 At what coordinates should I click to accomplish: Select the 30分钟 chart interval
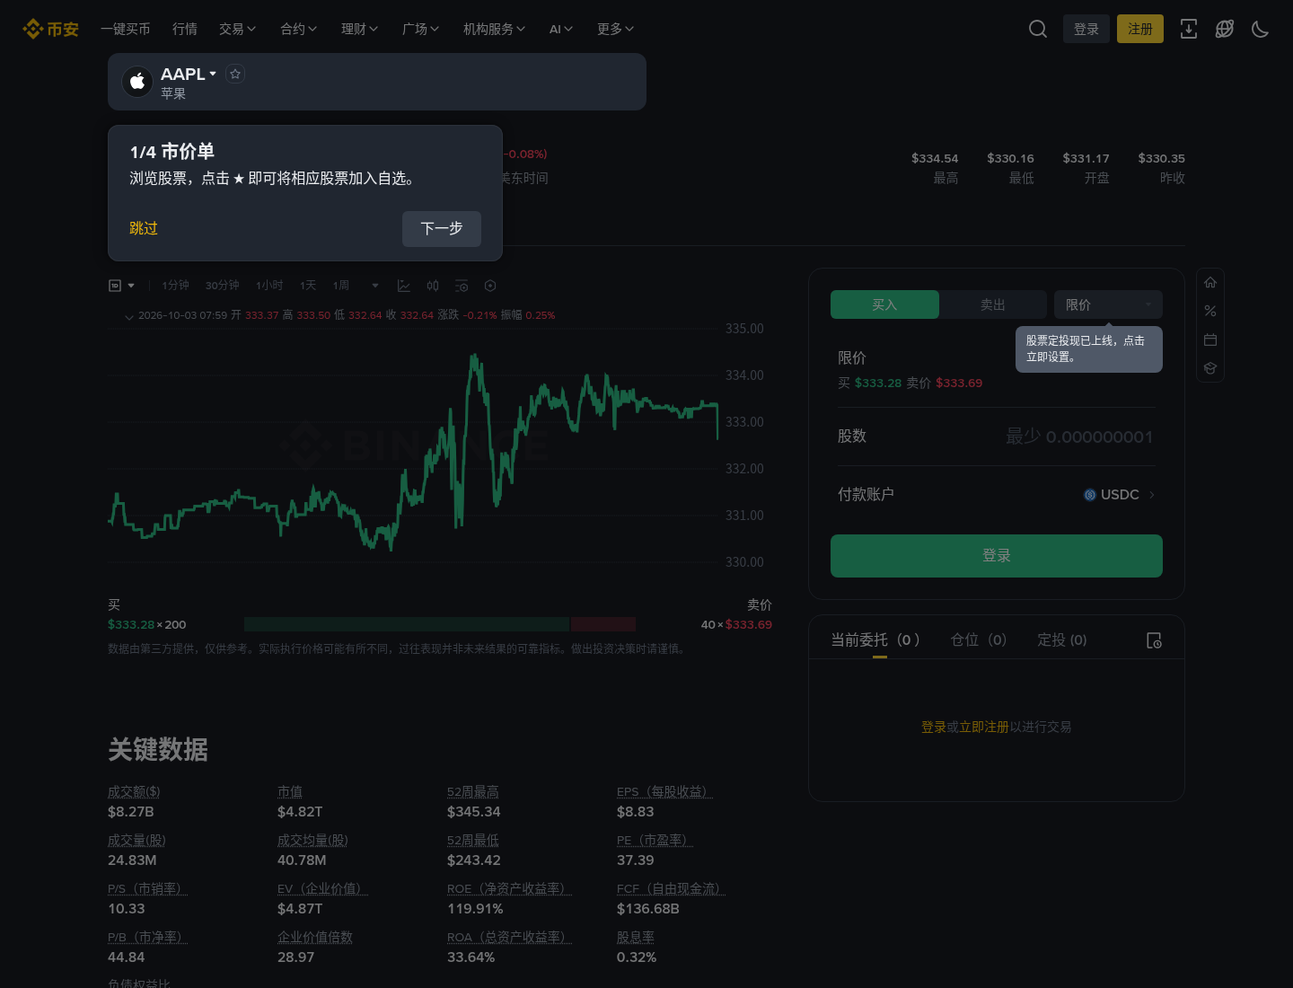223,286
